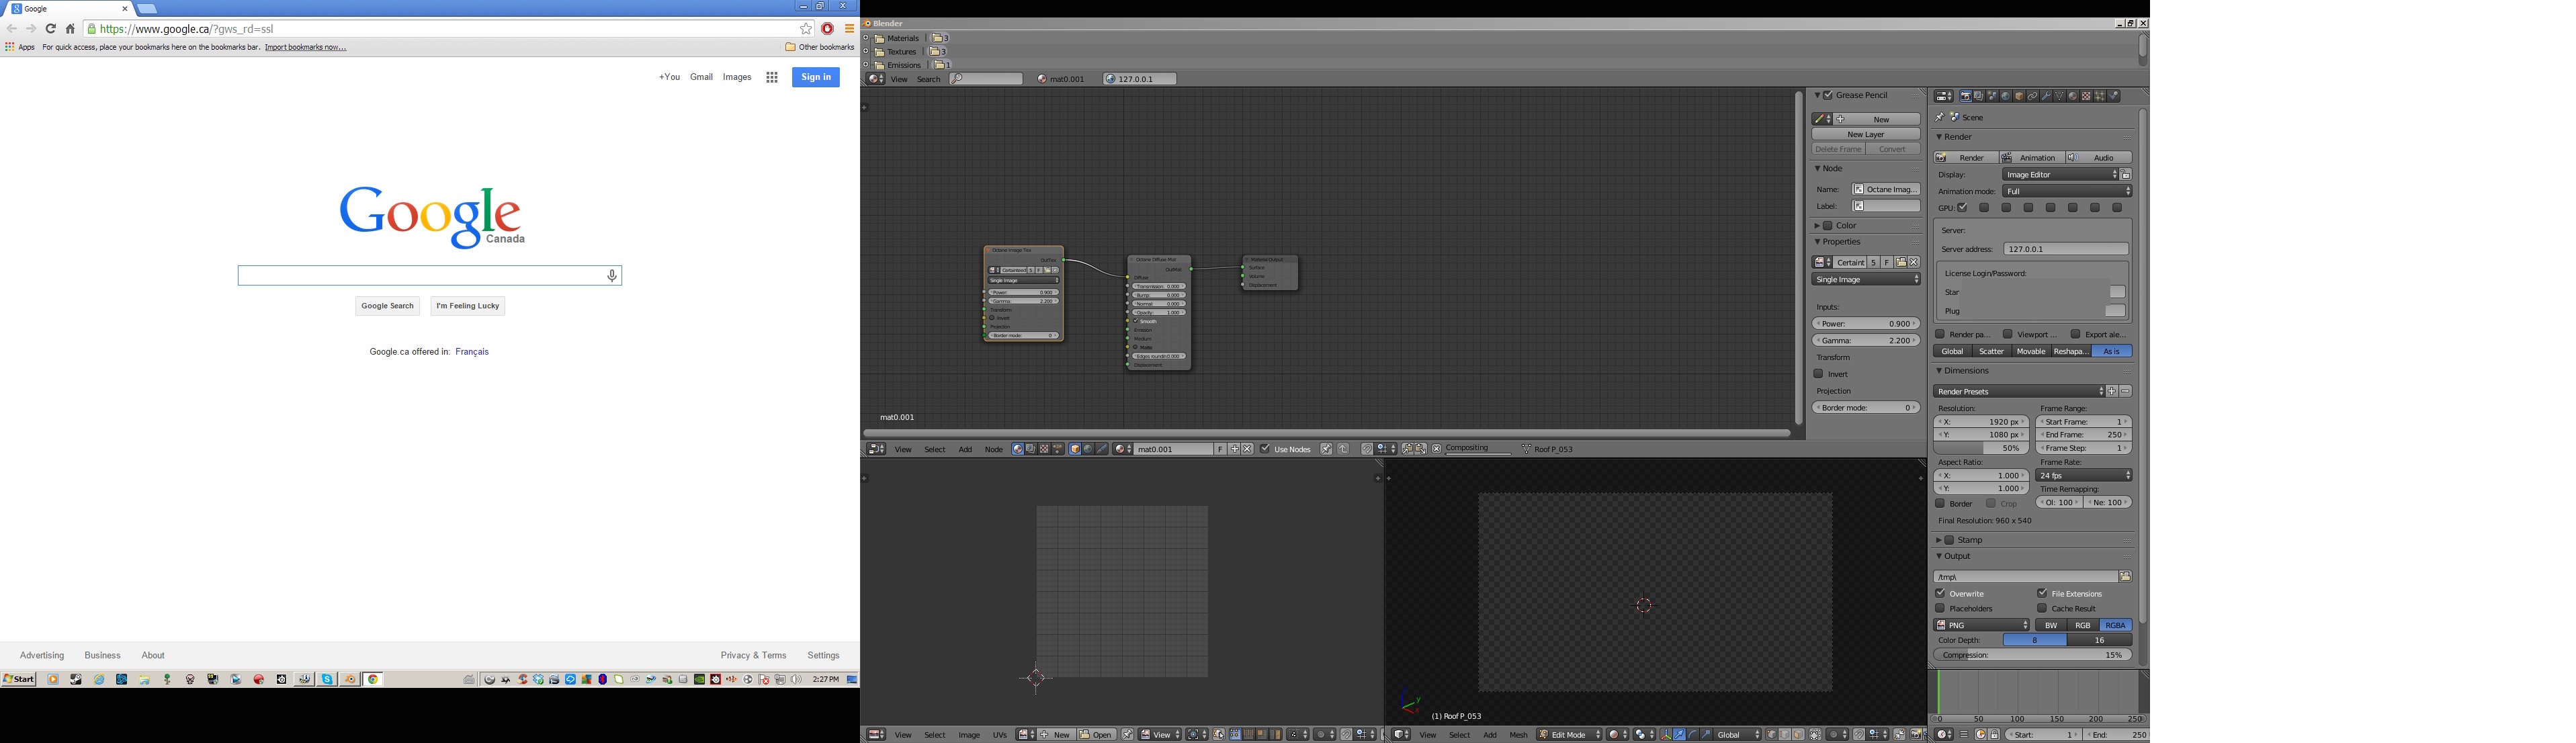Open the Single Image dropdown
Image resolution: width=2576 pixels, height=743 pixels.
(x=1865, y=280)
